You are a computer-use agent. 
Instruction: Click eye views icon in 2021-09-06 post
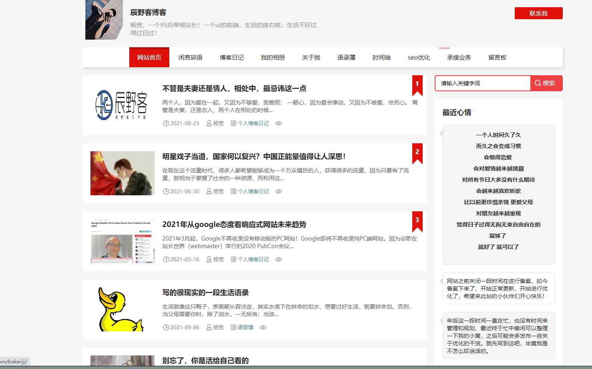pos(263,327)
